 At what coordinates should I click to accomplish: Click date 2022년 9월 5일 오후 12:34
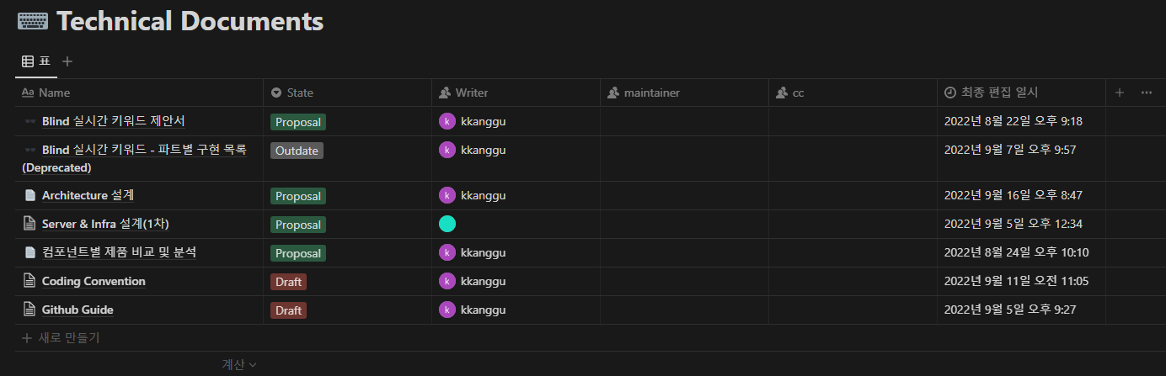click(1014, 224)
